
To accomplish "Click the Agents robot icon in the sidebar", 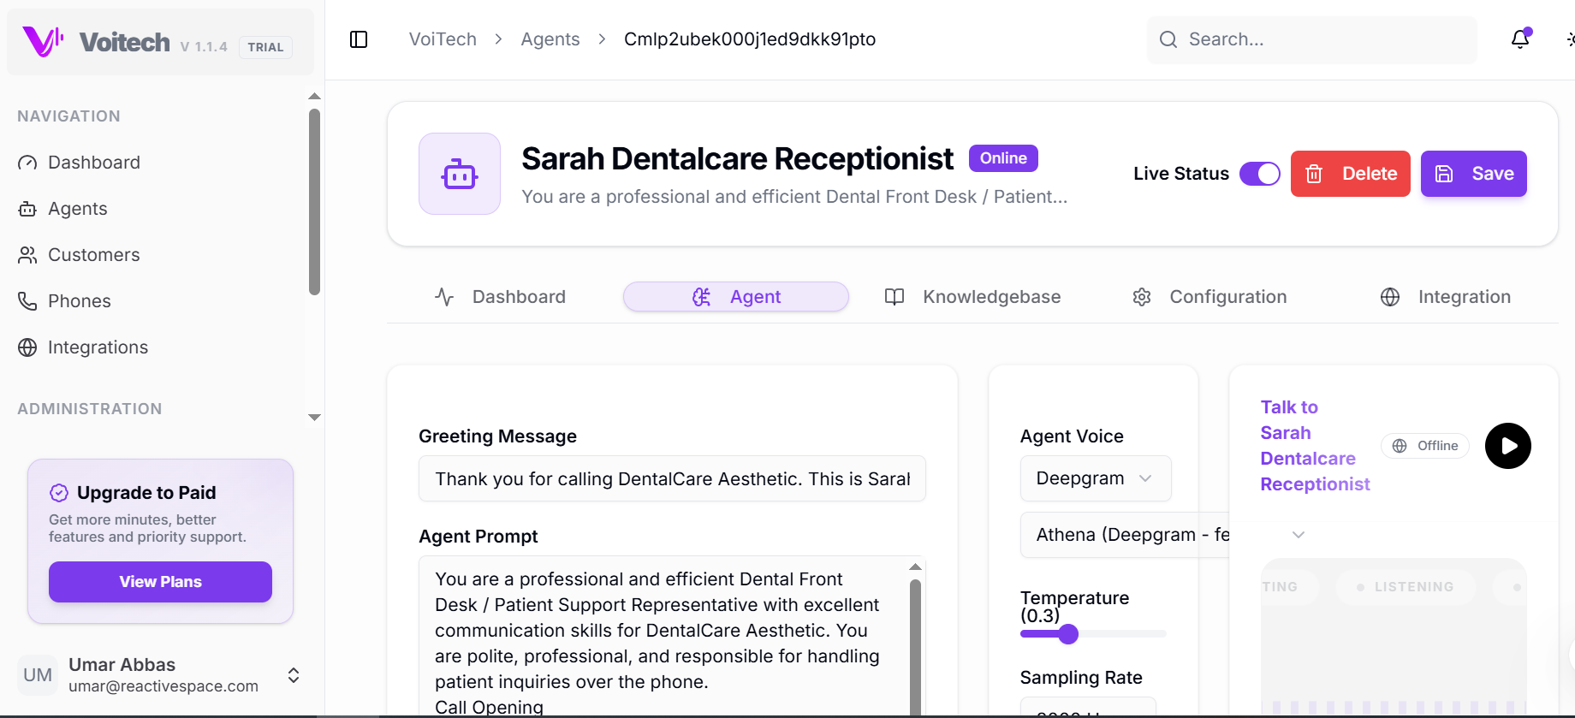I will (x=27, y=209).
